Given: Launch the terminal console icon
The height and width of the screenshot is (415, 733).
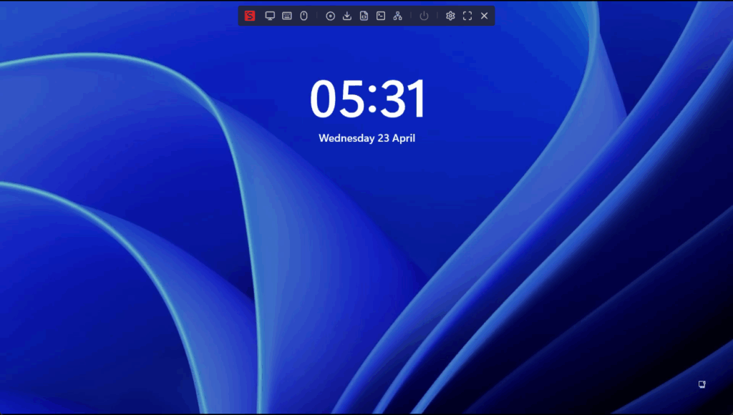Looking at the screenshot, I should [x=381, y=16].
